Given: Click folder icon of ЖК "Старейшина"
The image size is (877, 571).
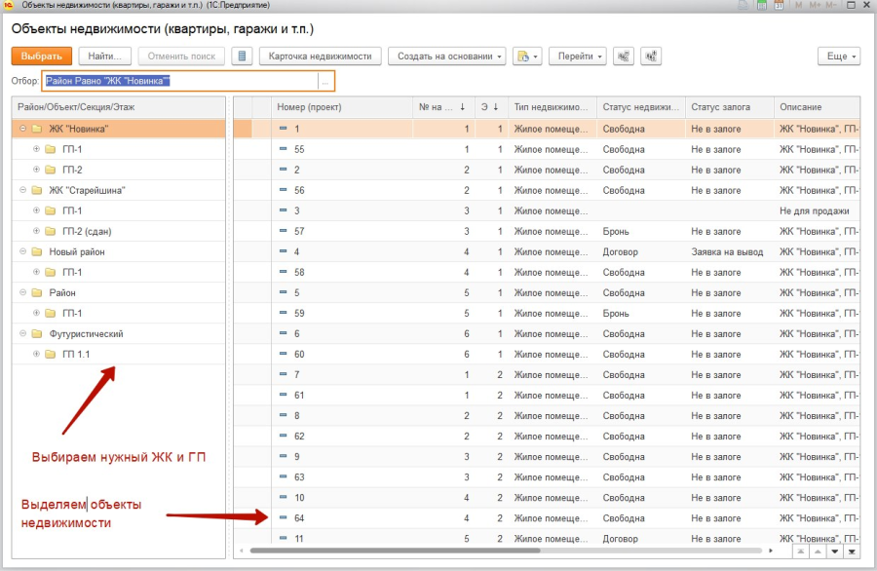Looking at the screenshot, I should (x=36, y=190).
